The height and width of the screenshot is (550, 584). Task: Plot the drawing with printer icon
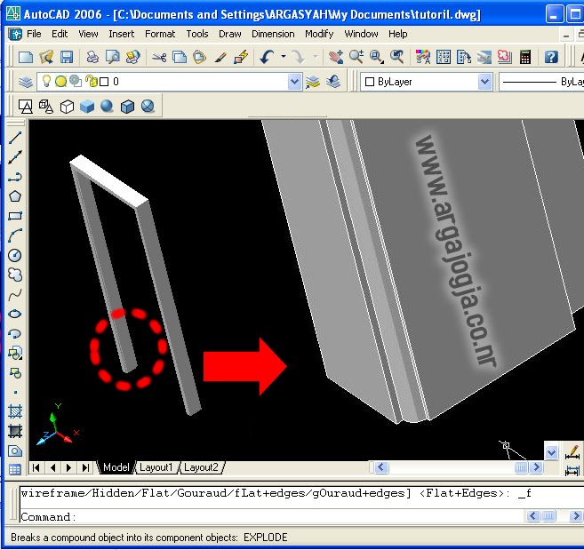(92, 57)
